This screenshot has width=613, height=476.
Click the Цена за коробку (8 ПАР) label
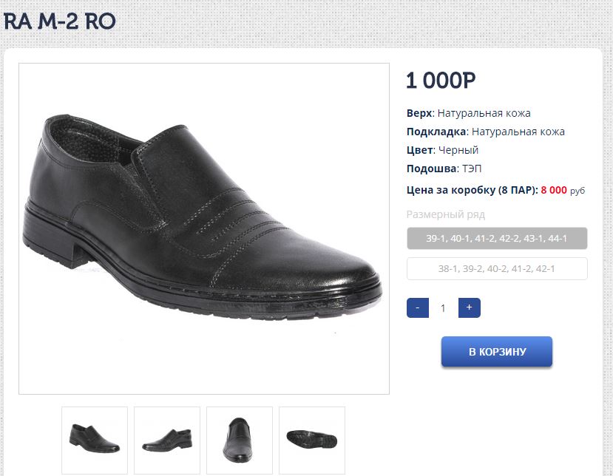coord(472,190)
